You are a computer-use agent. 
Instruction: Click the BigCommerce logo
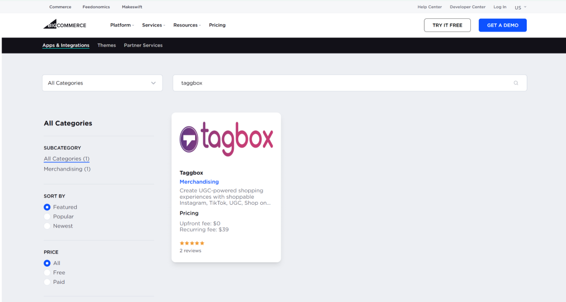point(65,24)
